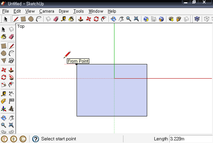The image size is (213, 143).
Task: Select the Pan hand in left palette
Action: (11, 118)
